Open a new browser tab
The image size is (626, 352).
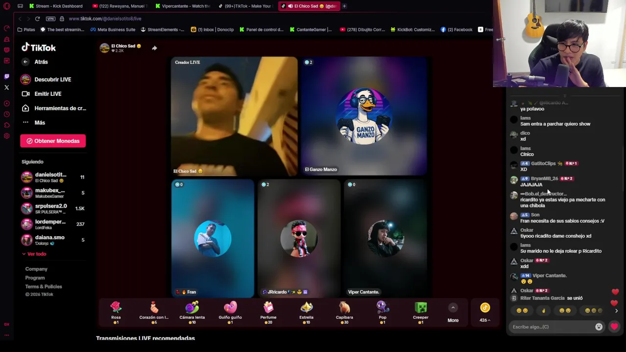(x=344, y=6)
